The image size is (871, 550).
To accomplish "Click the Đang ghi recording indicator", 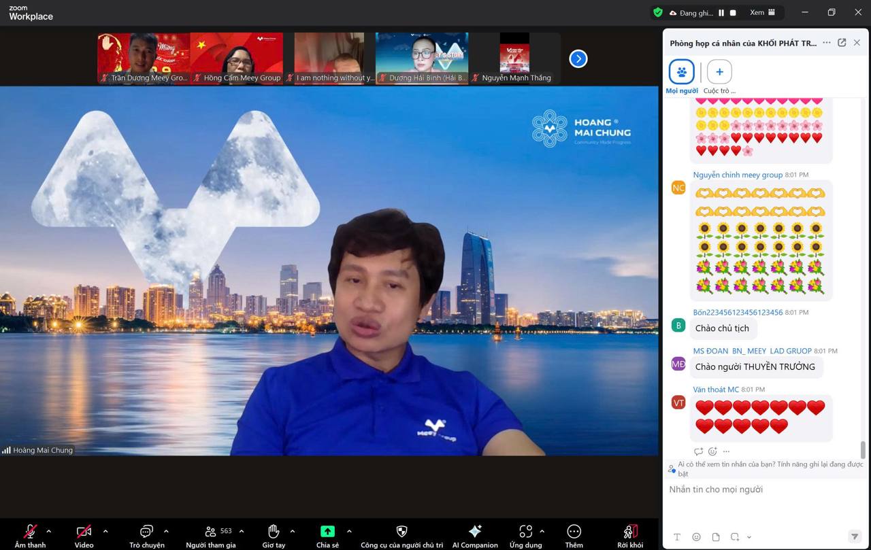I will (x=691, y=13).
